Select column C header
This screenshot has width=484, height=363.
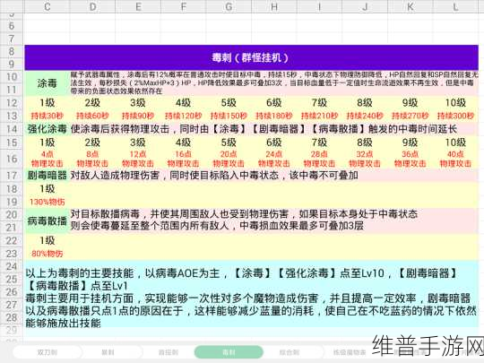point(47,6)
